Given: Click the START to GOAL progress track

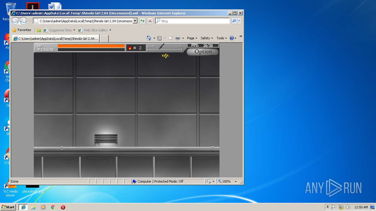Looking at the screenshot, I should (x=165, y=50).
